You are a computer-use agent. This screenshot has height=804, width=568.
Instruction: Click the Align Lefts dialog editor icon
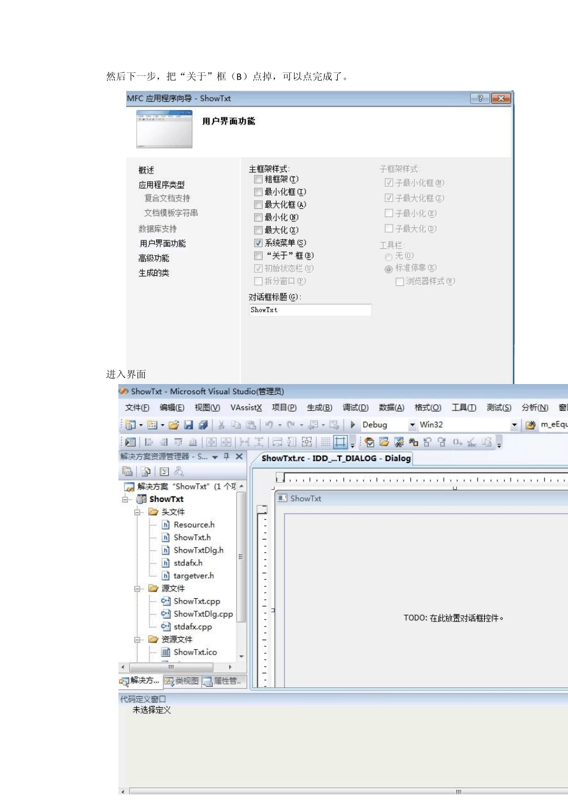pos(149,442)
